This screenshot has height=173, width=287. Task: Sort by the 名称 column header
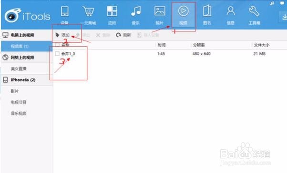click(65, 45)
